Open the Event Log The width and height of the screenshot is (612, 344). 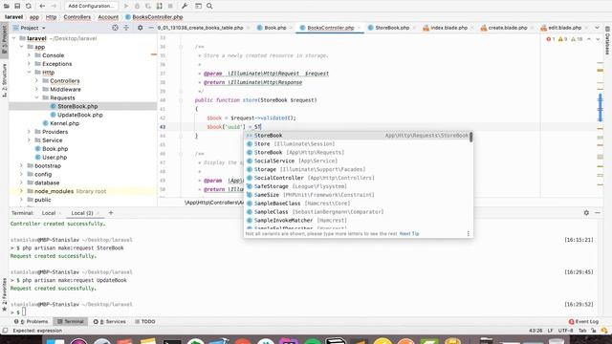(x=584, y=321)
